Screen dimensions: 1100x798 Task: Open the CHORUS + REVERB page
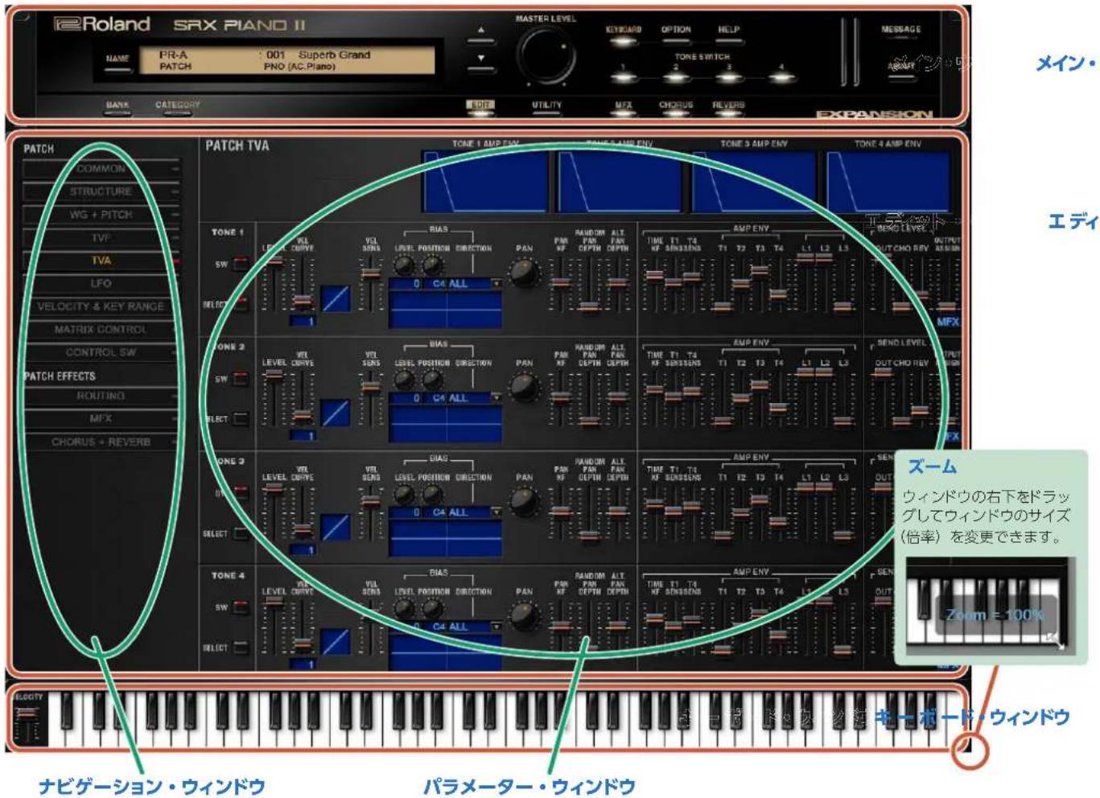tap(101, 442)
